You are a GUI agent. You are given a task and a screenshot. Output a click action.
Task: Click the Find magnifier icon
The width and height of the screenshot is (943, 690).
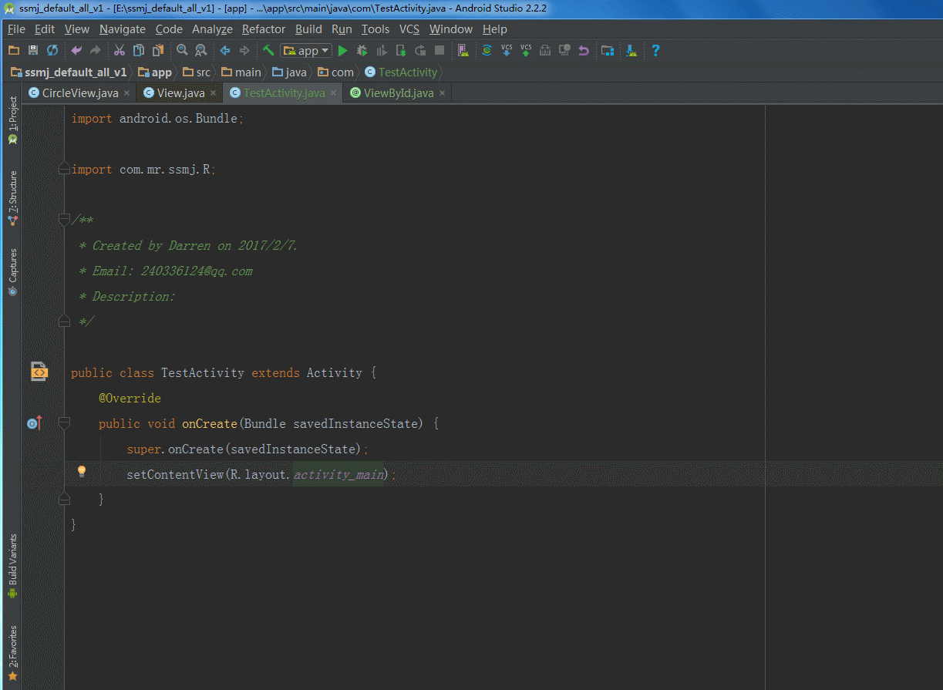tap(182, 50)
